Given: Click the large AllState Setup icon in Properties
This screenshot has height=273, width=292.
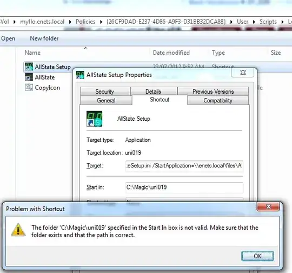Looking at the screenshot, I should pos(95,119).
